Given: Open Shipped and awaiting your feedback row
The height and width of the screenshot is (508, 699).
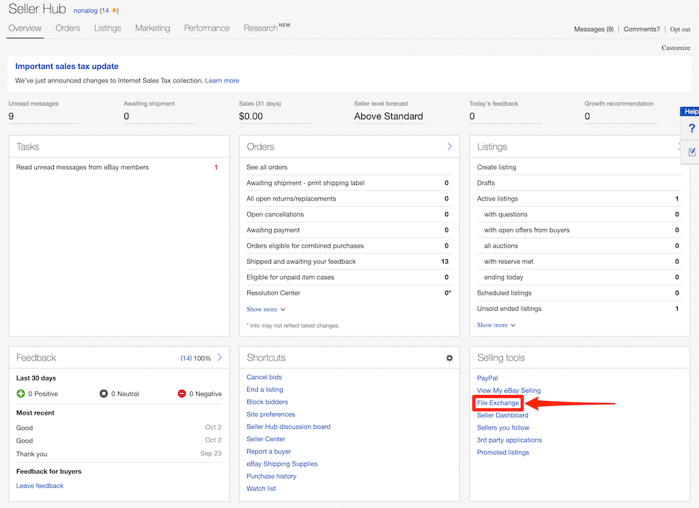Looking at the screenshot, I should [347, 261].
